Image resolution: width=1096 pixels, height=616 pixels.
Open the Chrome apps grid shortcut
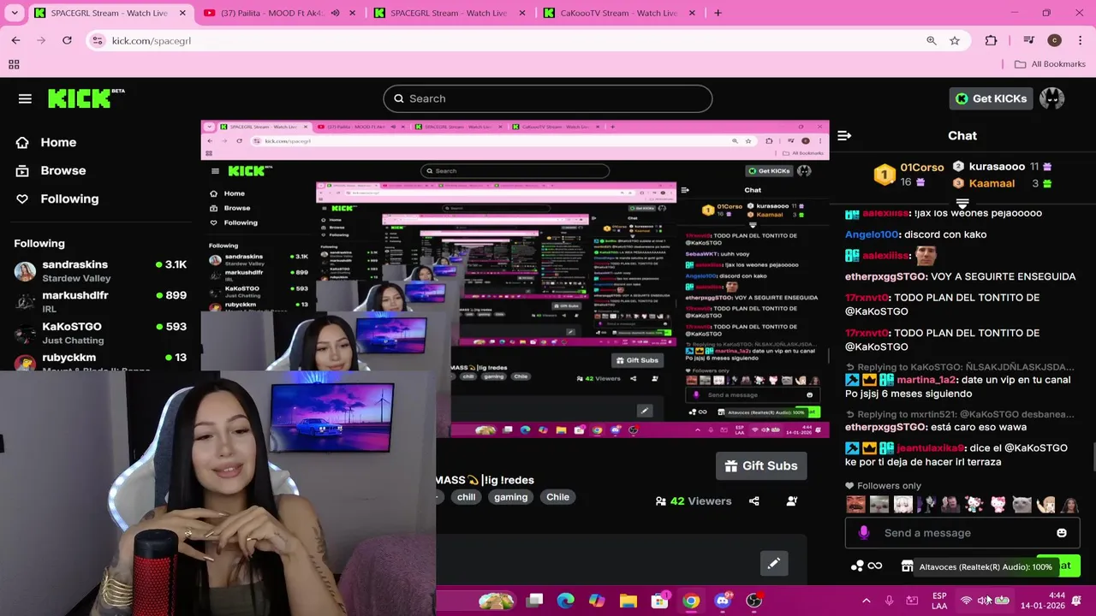[14, 64]
